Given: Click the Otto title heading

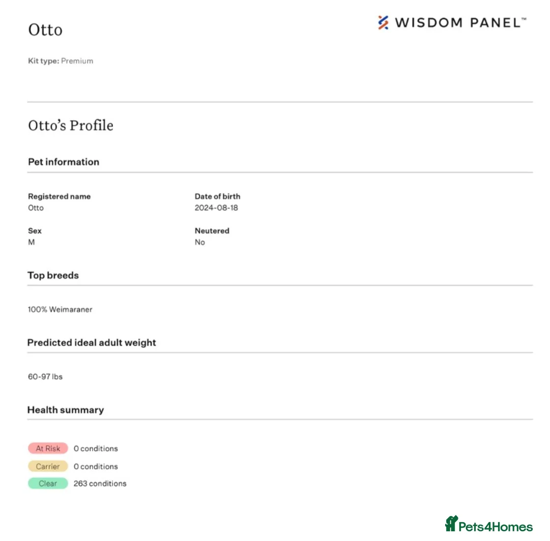Looking at the screenshot, I should pos(45,30).
